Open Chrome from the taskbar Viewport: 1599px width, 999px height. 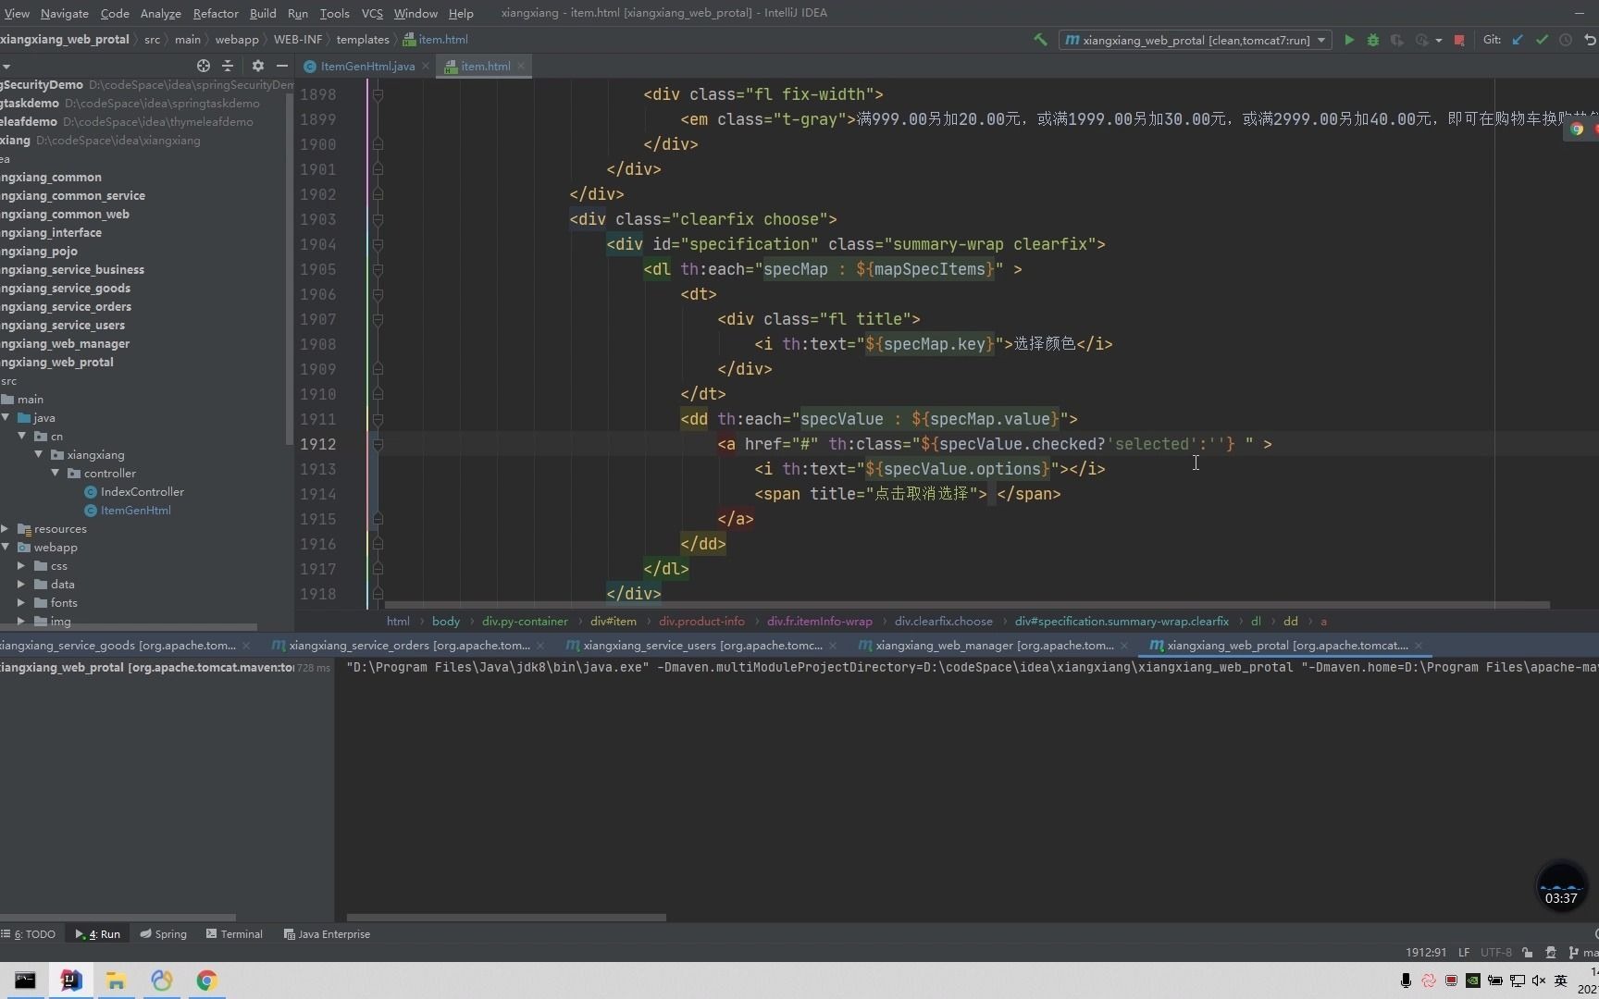pos(206,980)
